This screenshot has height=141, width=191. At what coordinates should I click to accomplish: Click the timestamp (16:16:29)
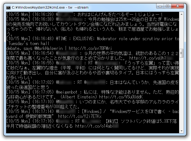pyautogui.click(x=43, y=14)
